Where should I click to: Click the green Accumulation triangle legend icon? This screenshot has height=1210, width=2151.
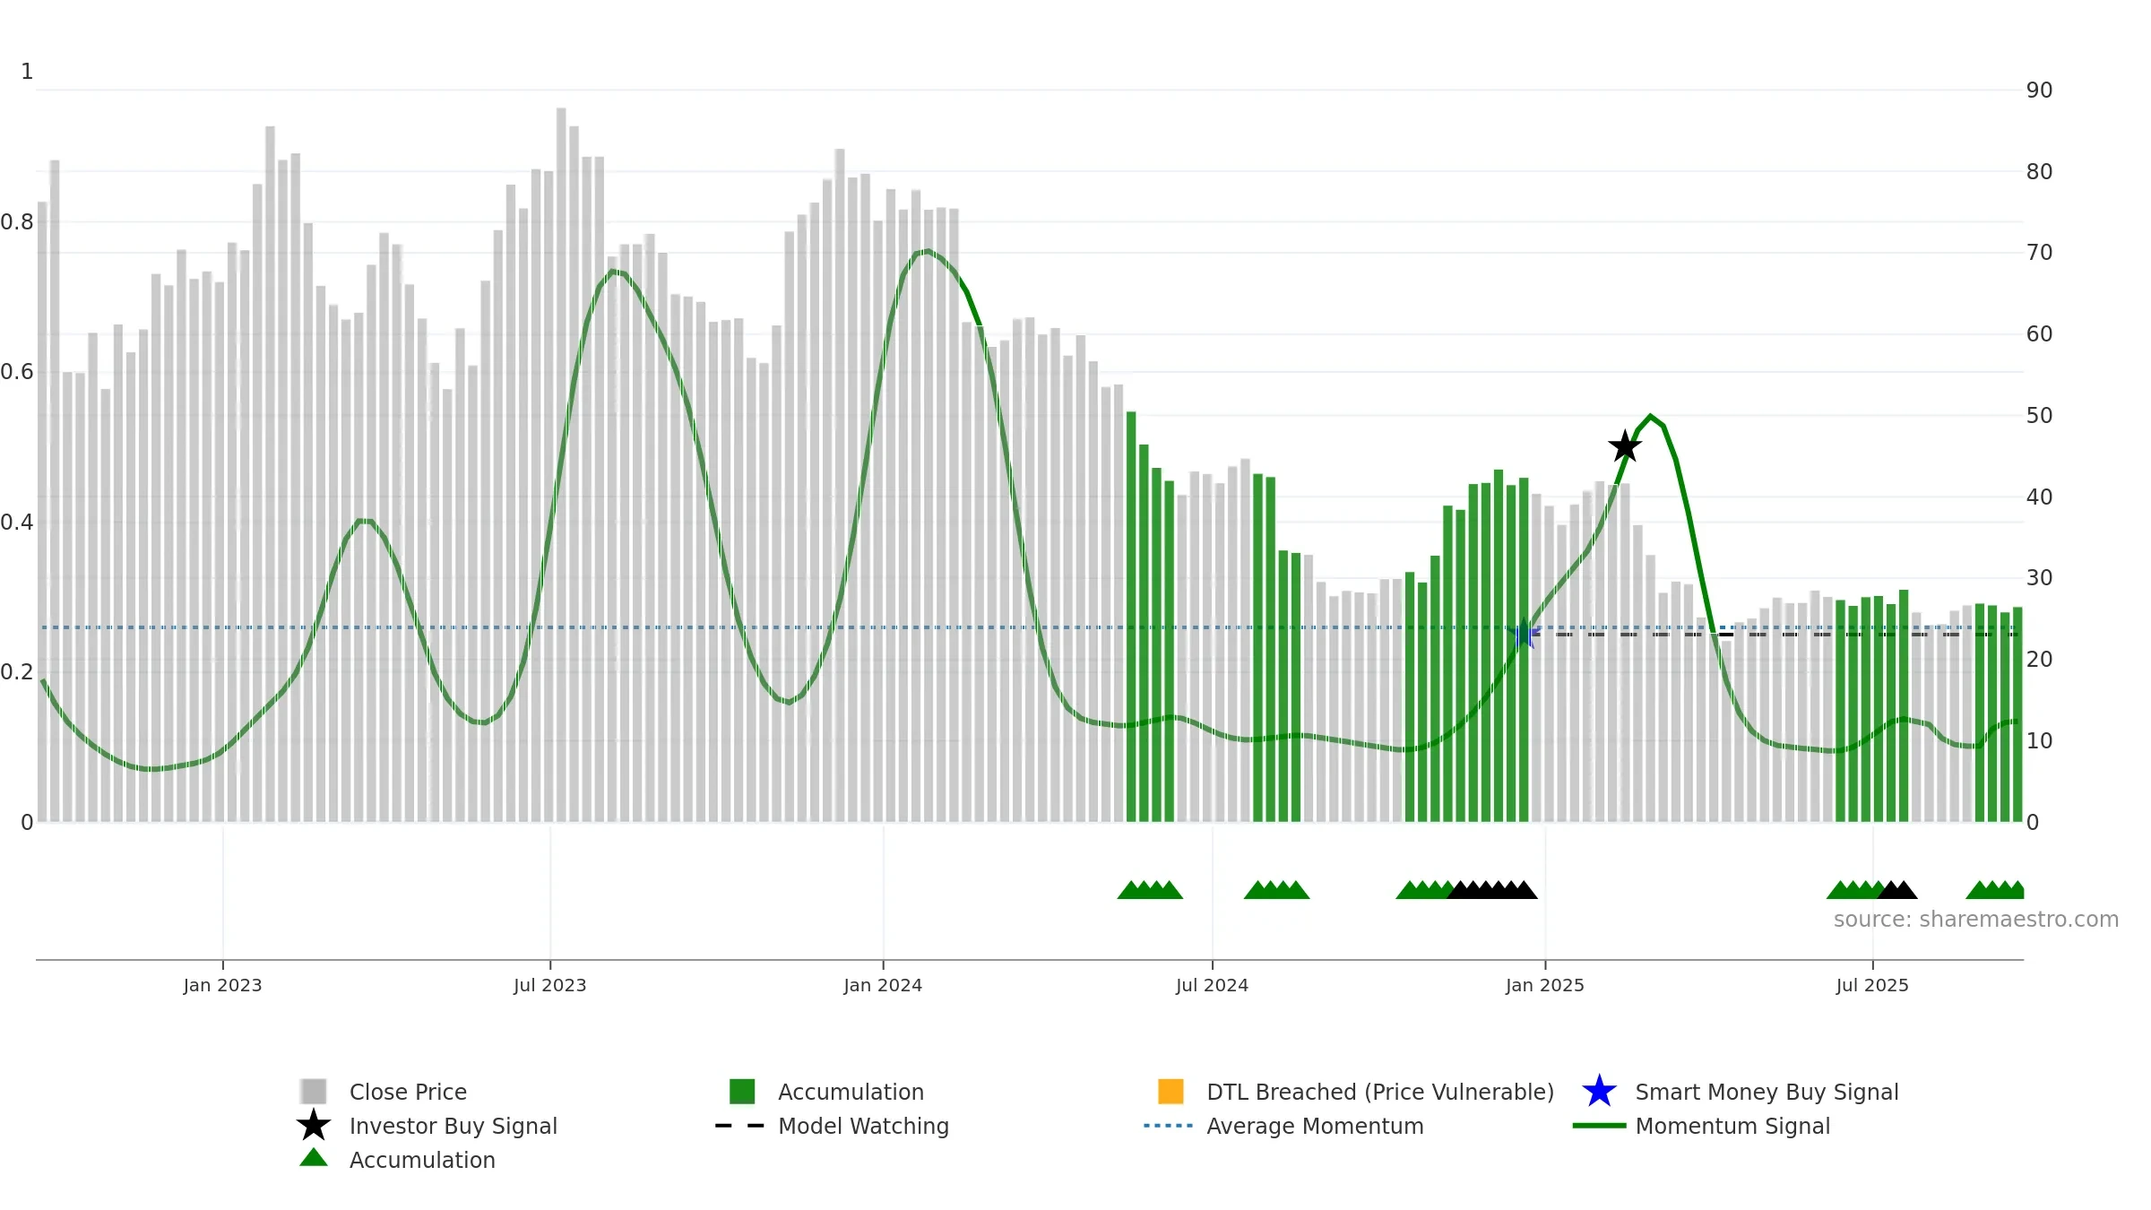pos(314,1158)
